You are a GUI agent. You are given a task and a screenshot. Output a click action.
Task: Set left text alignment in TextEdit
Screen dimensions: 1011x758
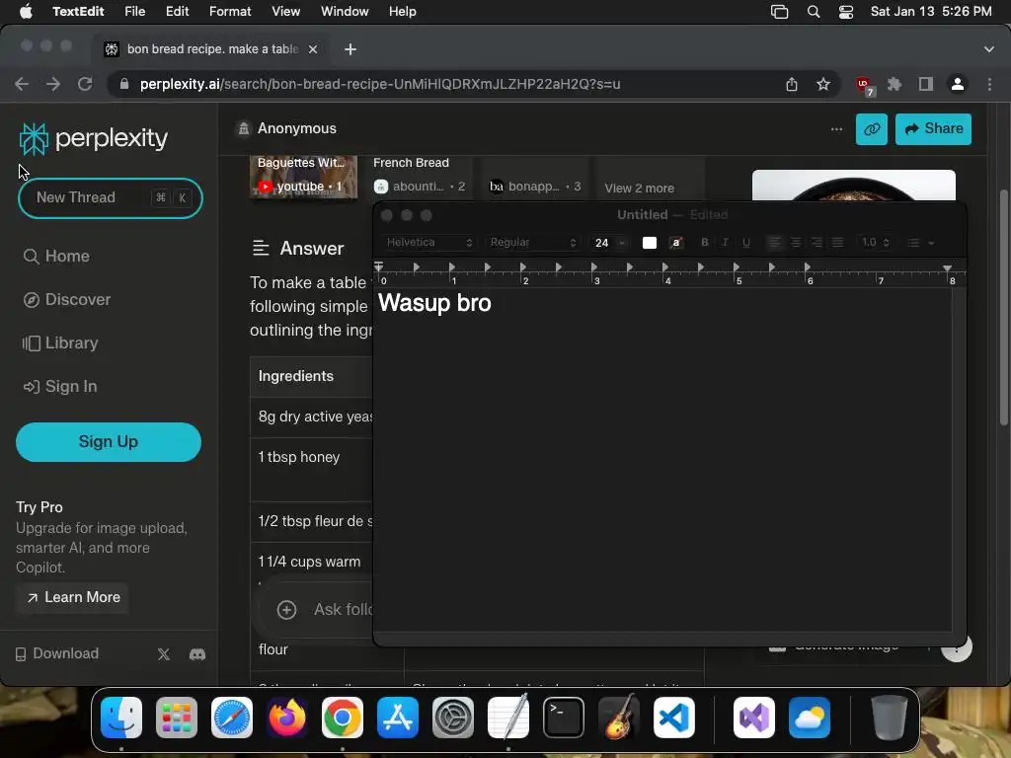pos(774,243)
